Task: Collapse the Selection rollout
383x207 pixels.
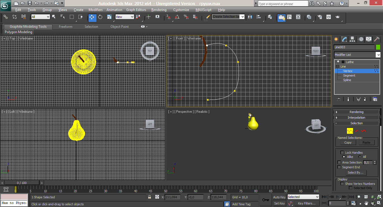Action: tap(356, 123)
